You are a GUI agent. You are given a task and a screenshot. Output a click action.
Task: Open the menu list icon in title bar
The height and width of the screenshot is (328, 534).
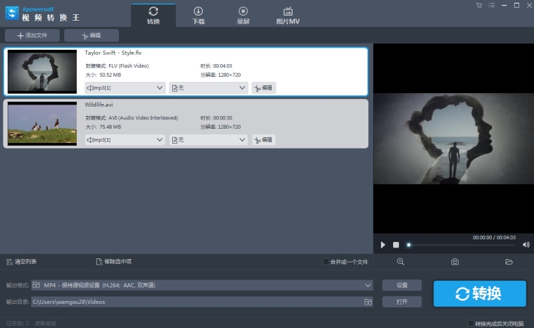491,5
